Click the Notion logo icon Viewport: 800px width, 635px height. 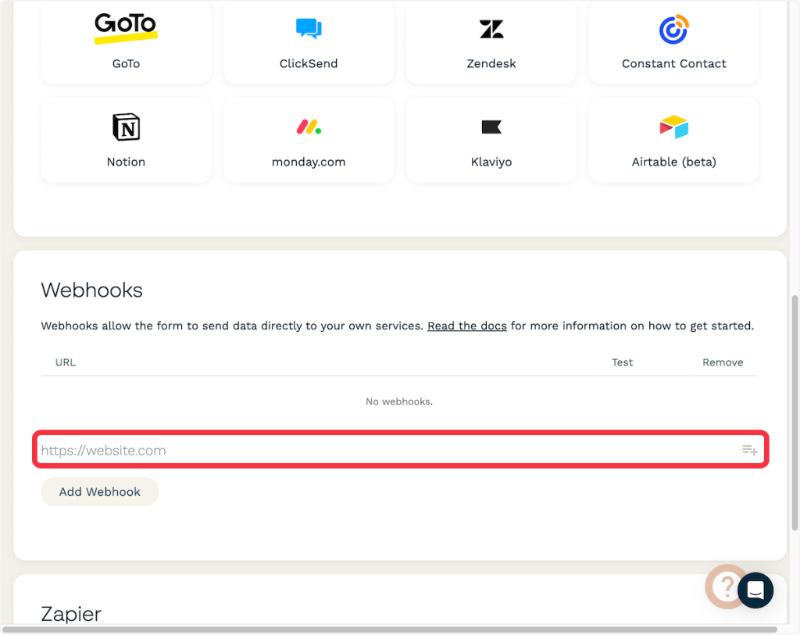[x=126, y=127]
